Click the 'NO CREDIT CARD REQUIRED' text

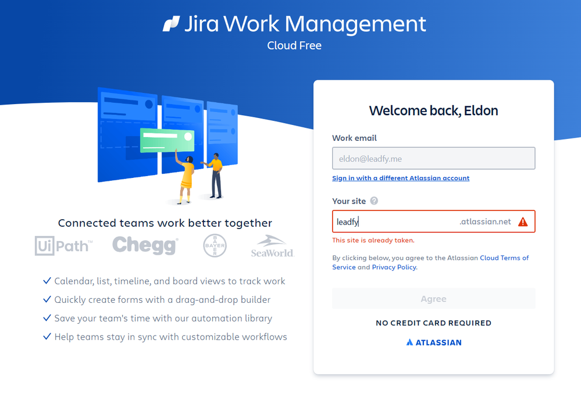click(433, 323)
